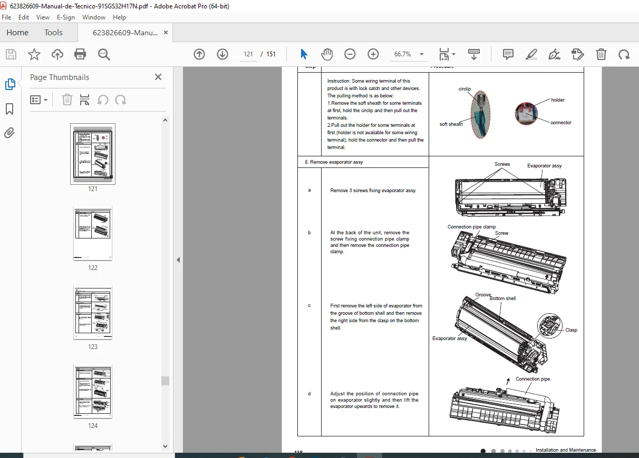
Task: Select page 121 thumbnail
Action: (x=93, y=154)
